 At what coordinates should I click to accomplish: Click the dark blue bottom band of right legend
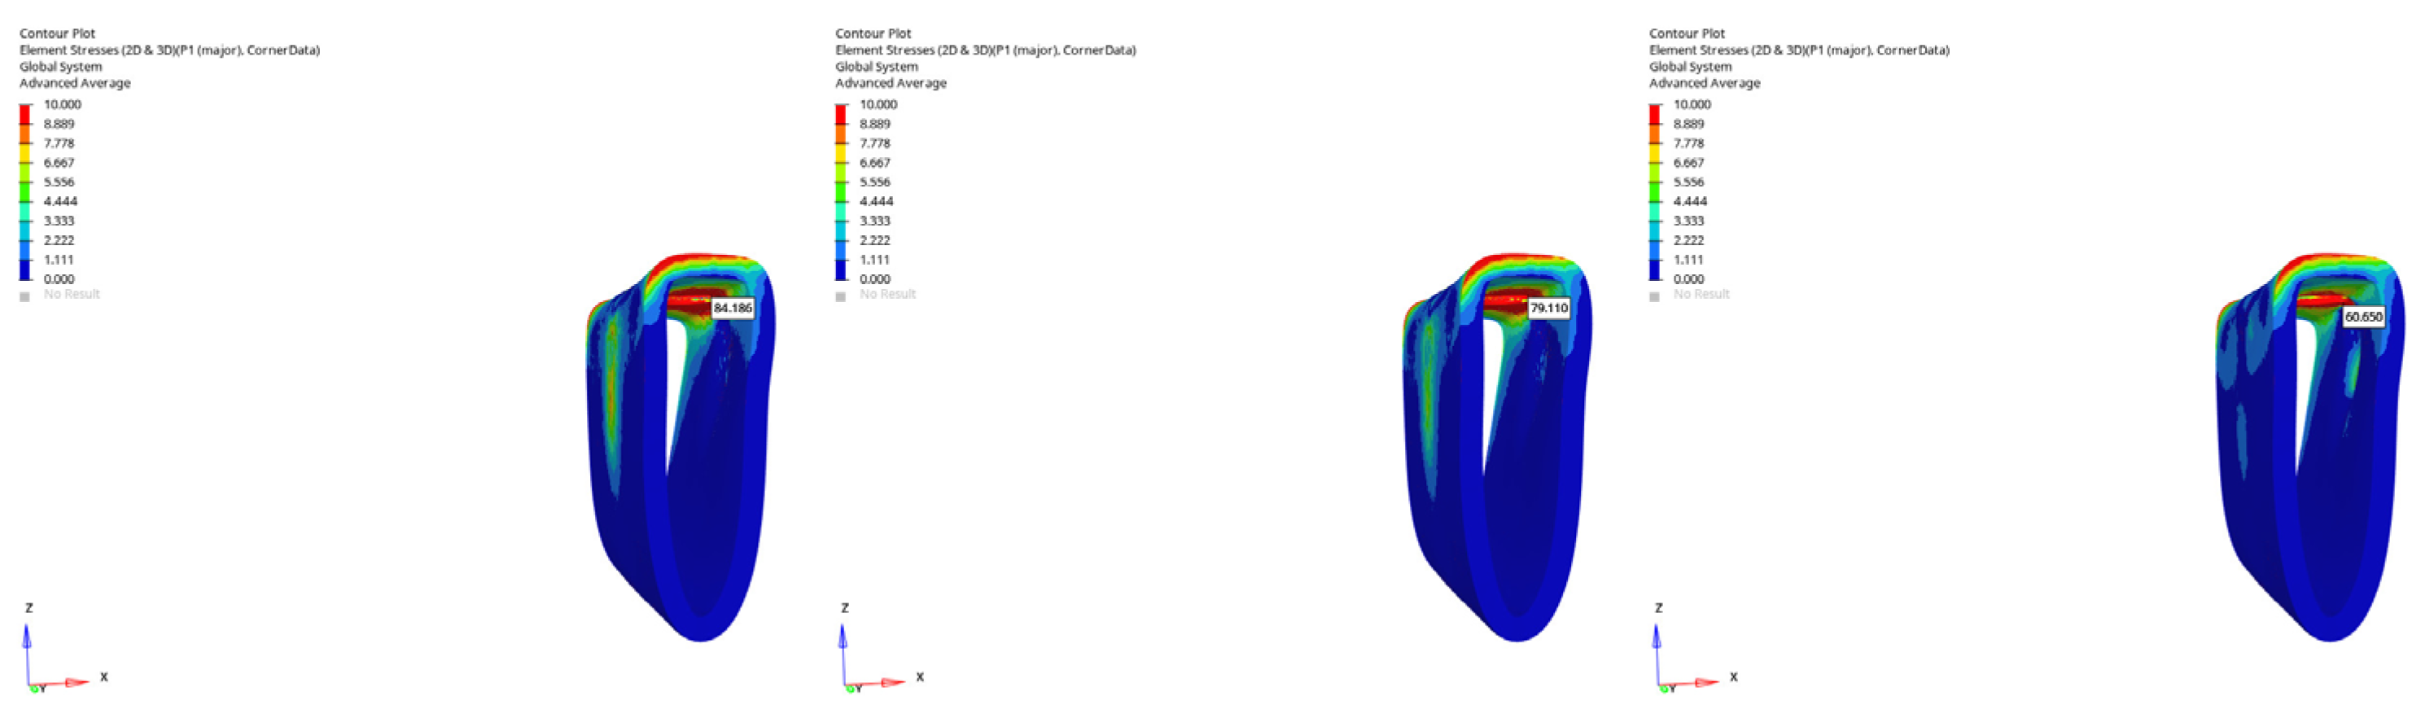[x=1654, y=270]
